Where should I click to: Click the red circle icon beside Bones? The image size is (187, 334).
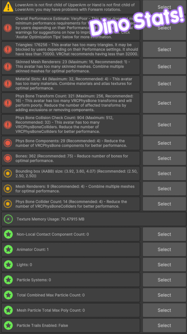coord(8,158)
